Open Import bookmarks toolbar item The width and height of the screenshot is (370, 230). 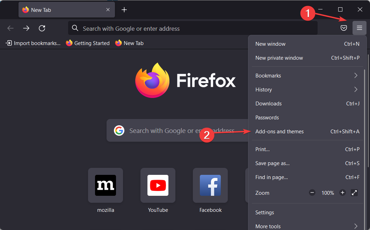point(33,43)
